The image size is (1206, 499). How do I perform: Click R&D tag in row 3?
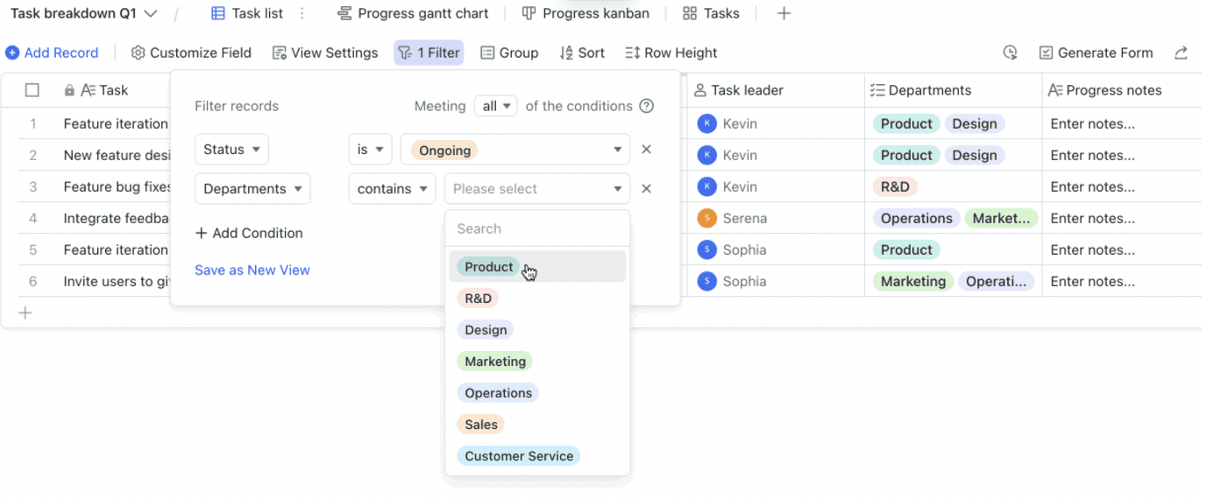click(x=895, y=186)
